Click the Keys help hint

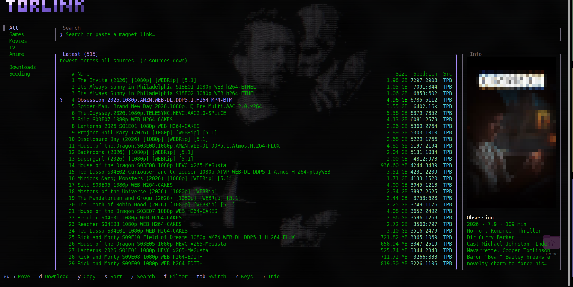[x=244, y=277]
